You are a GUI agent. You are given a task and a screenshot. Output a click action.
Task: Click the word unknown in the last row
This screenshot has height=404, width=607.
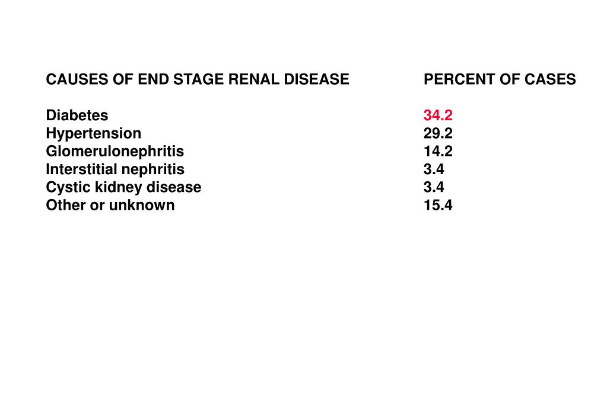(x=142, y=205)
